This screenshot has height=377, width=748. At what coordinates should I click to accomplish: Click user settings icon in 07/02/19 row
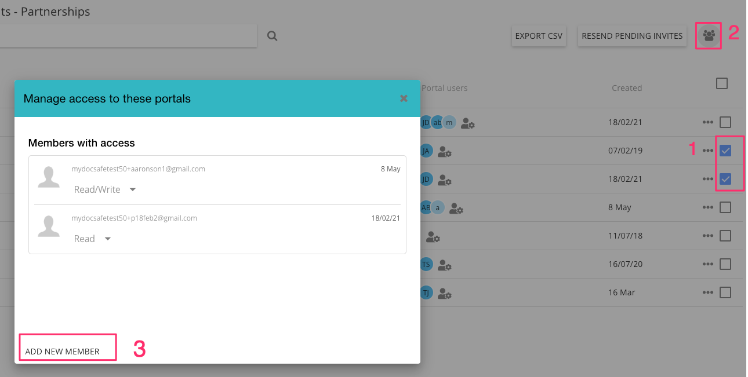(445, 151)
